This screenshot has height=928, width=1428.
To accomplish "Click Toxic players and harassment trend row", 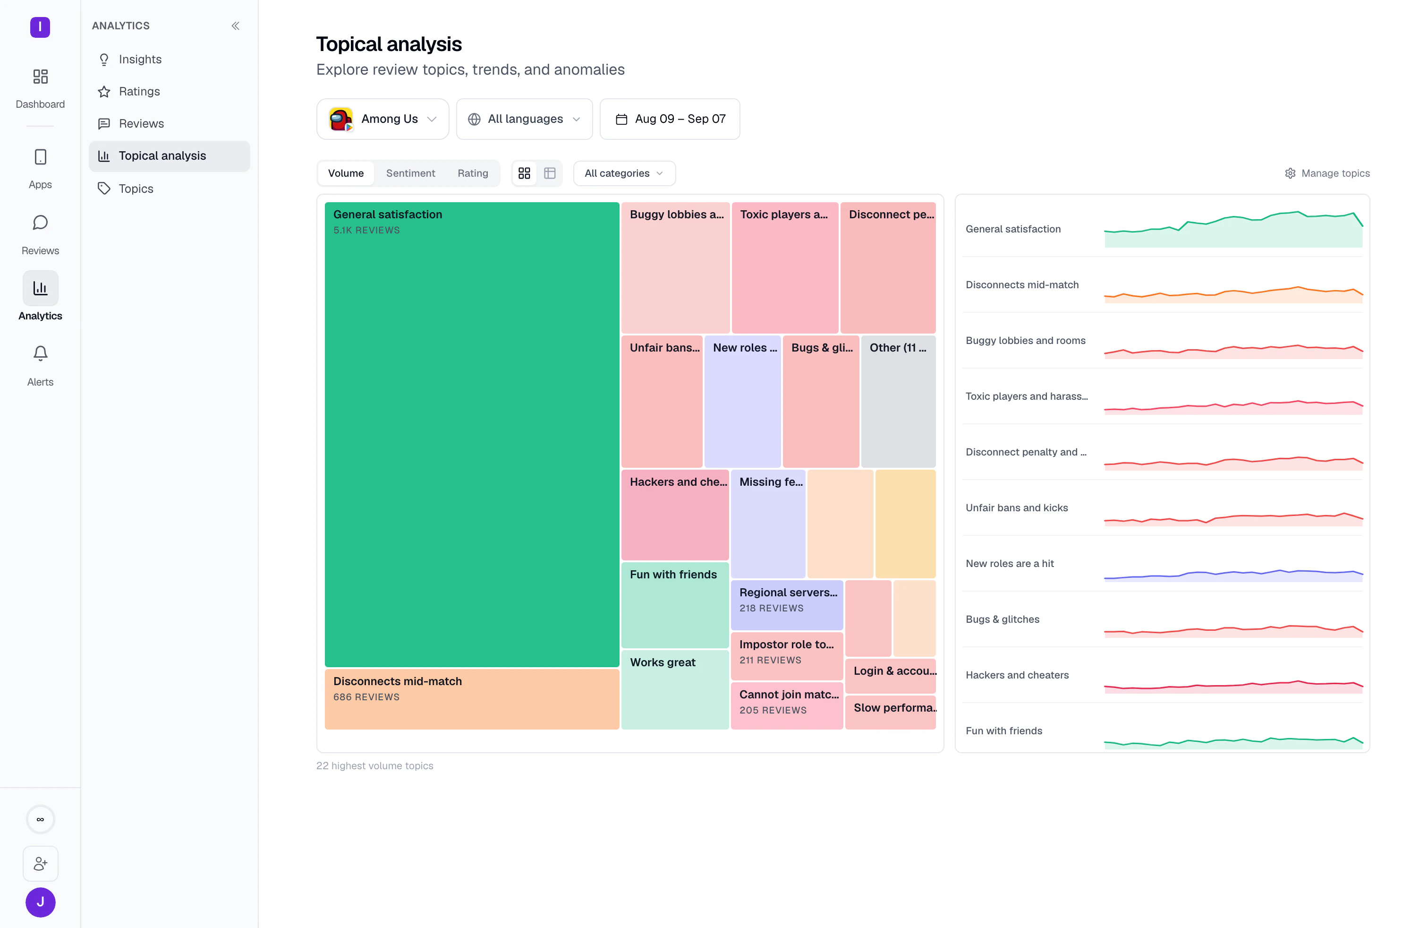I will point(1162,396).
